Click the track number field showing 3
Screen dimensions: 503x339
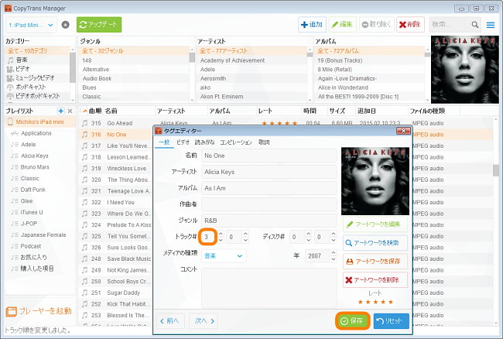point(208,237)
